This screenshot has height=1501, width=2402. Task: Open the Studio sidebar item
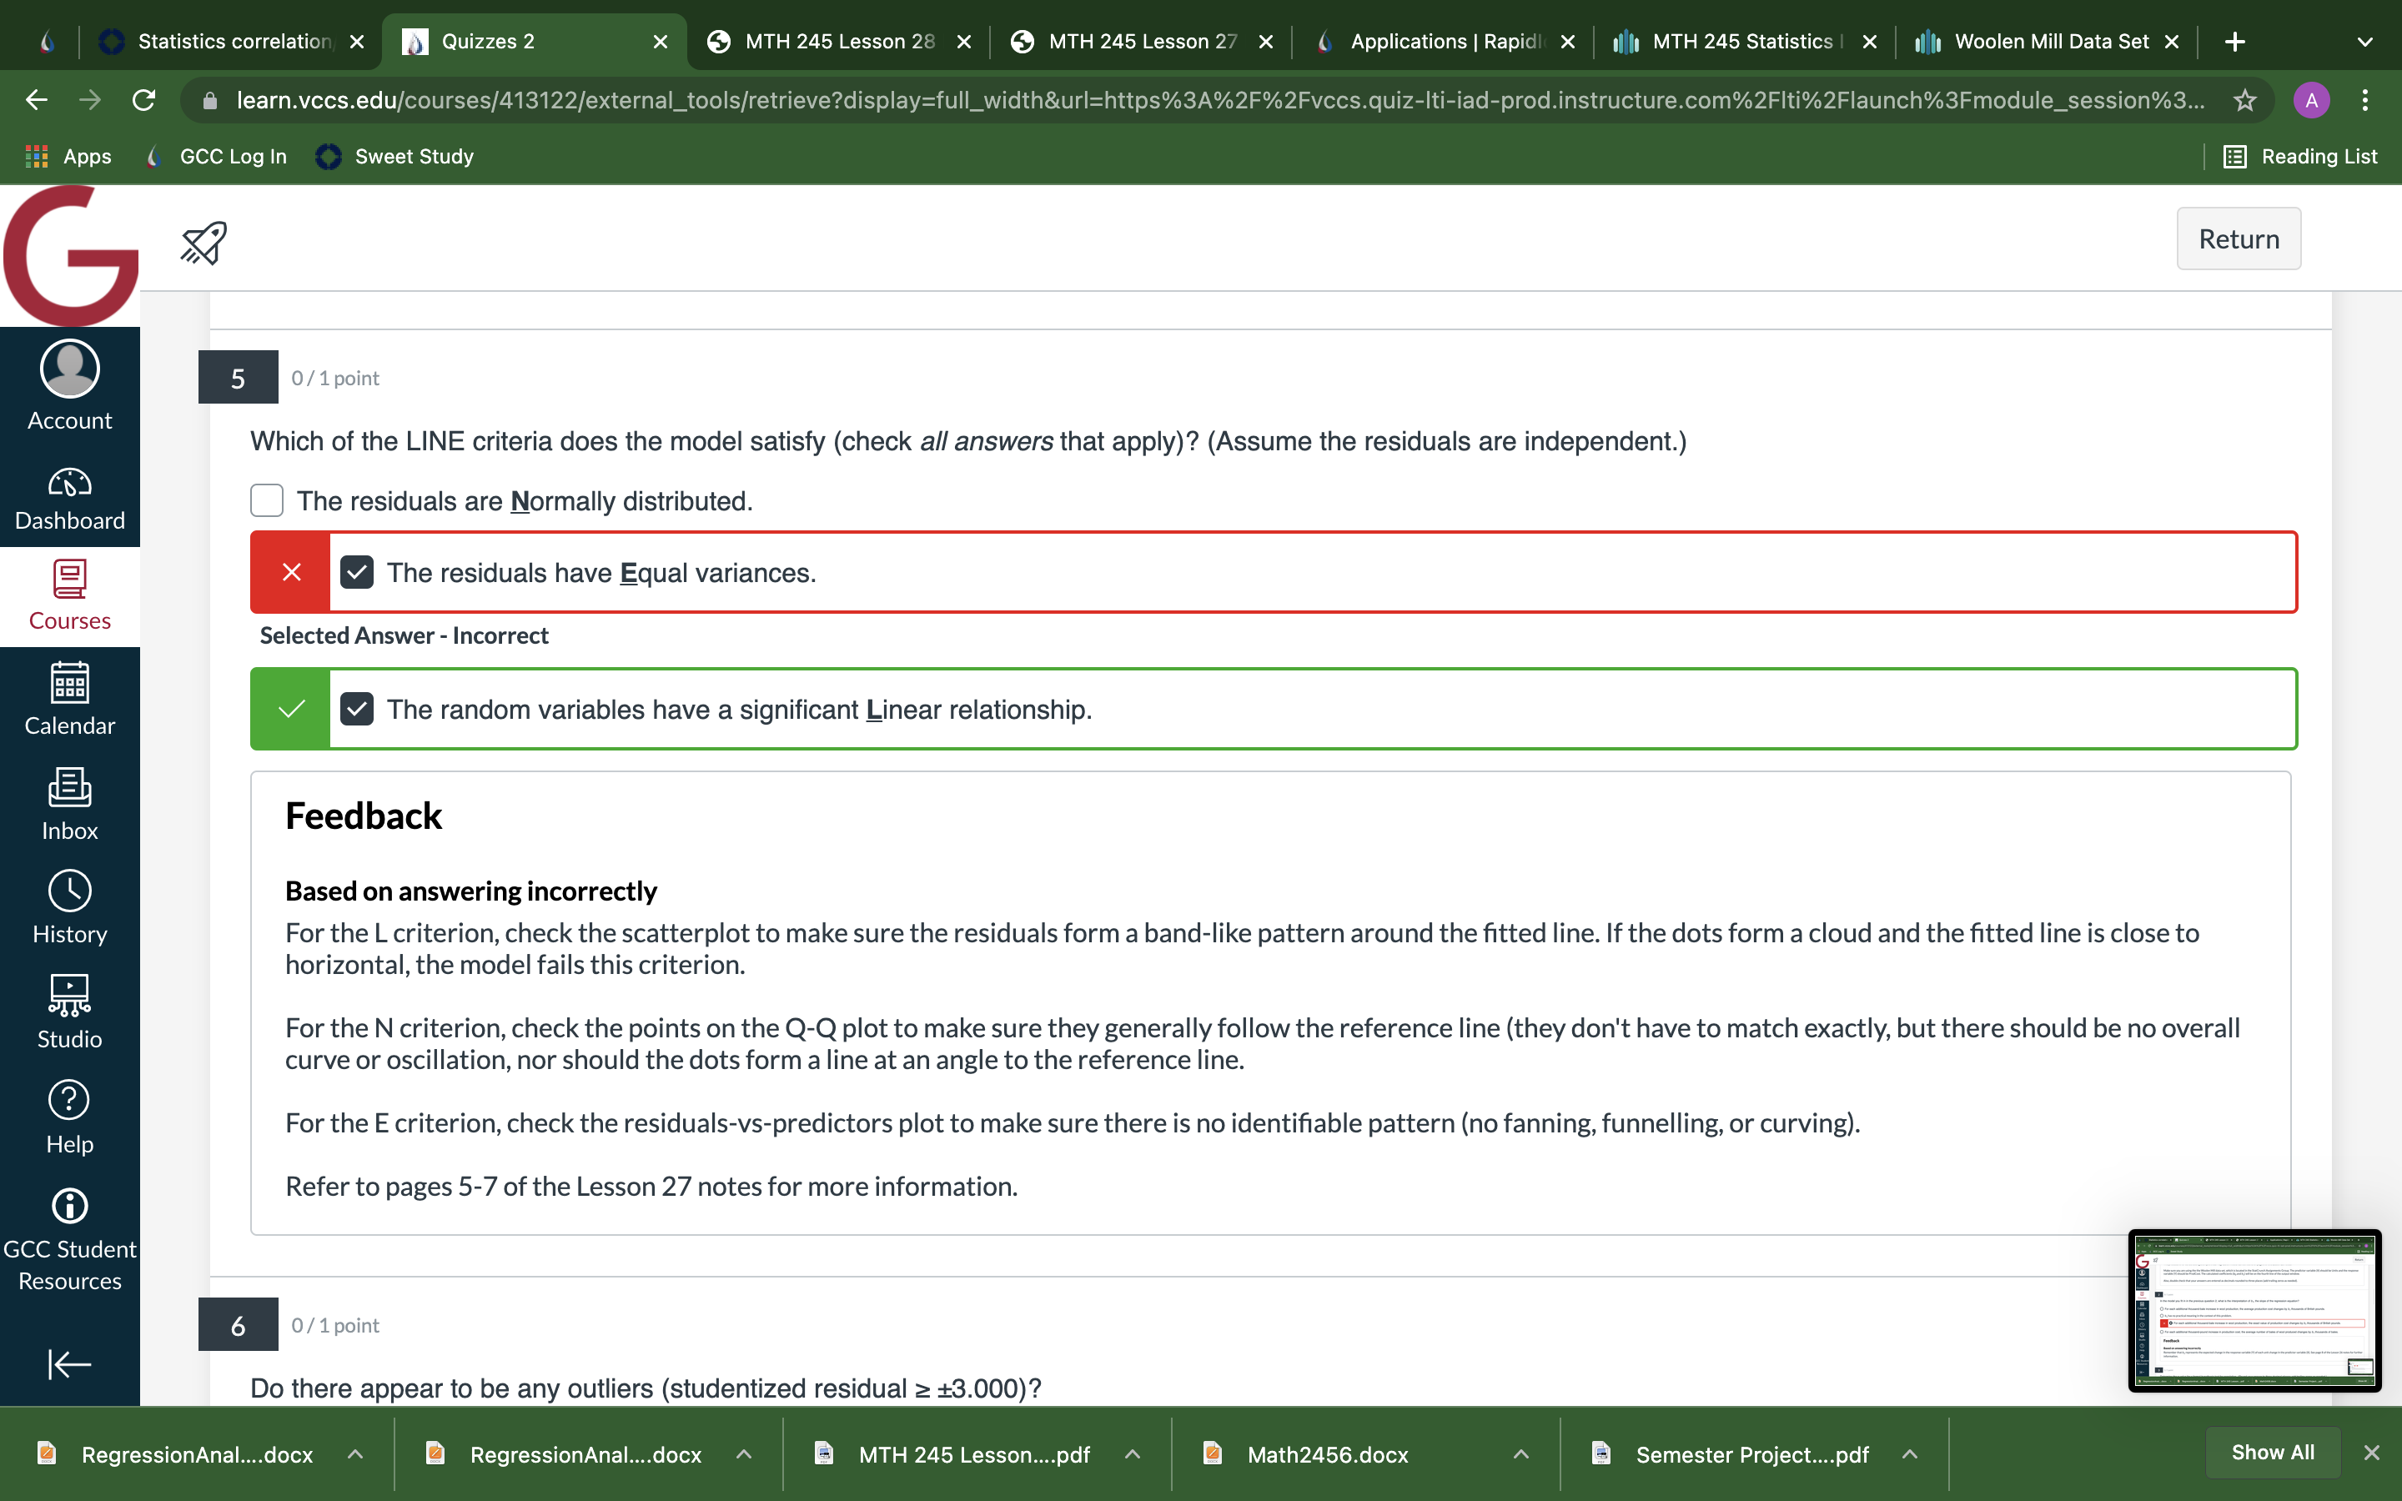point(69,1012)
